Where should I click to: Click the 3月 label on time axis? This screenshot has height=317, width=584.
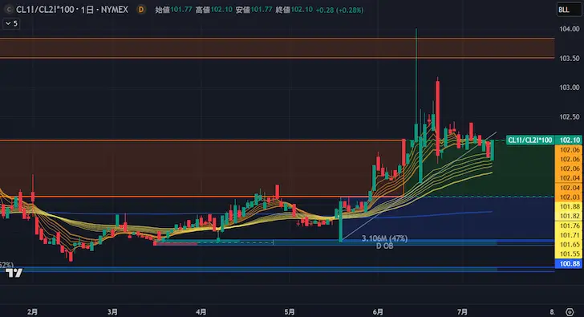112,312
